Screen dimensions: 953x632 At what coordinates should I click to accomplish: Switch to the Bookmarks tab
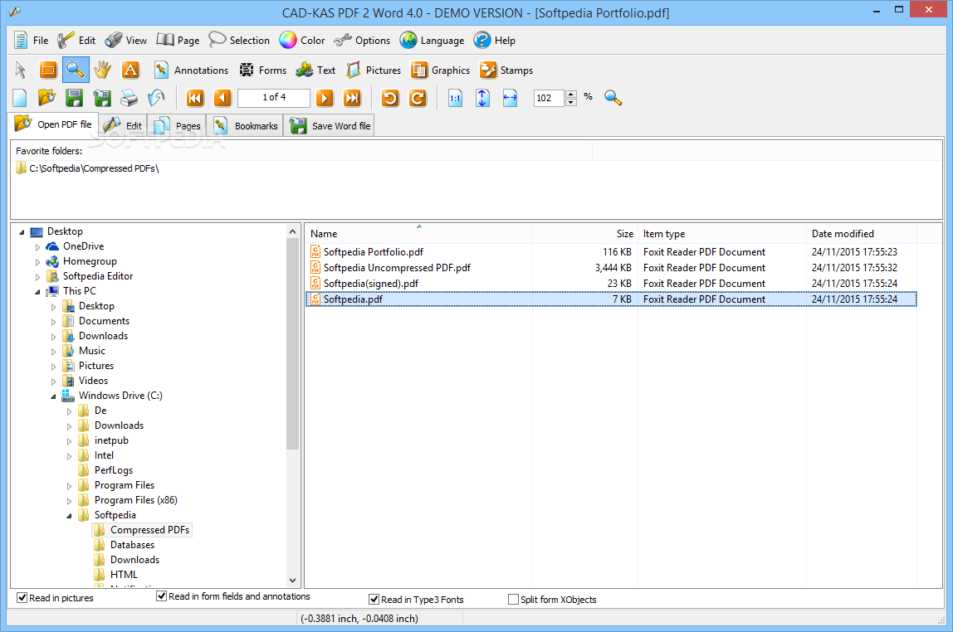(x=246, y=126)
